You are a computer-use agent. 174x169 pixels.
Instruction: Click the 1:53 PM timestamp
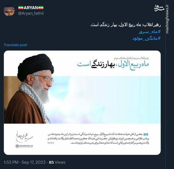coord(11,162)
